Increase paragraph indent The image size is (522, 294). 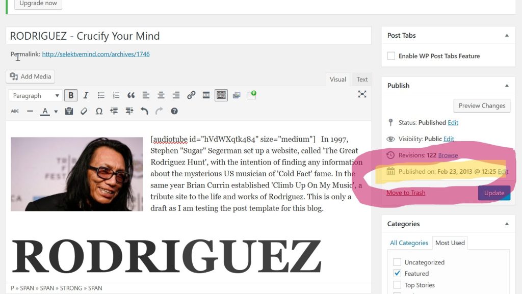[x=129, y=111]
